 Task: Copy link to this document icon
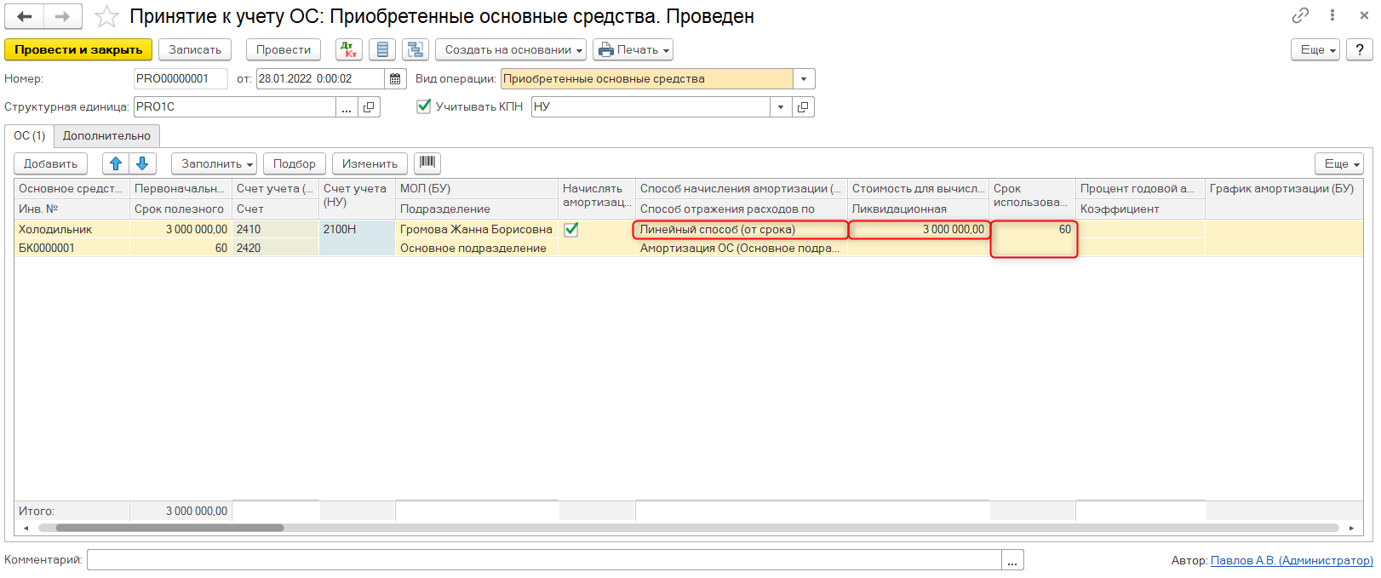pos(1300,15)
